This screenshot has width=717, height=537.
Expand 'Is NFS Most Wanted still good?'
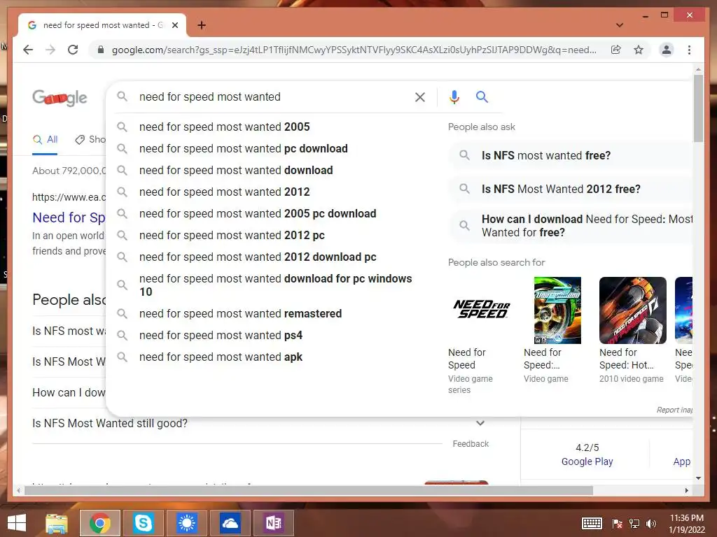click(x=480, y=423)
